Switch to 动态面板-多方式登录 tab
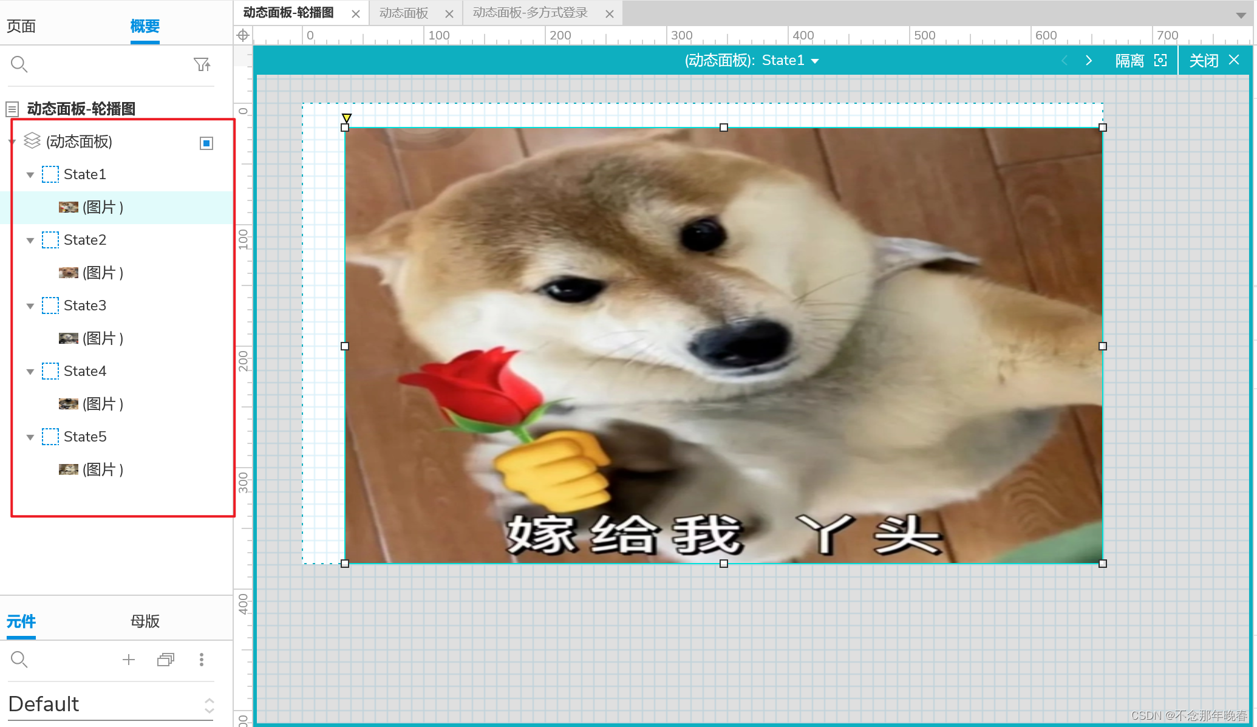The width and height of the screenshot is (1257, 727). point(530,13)
